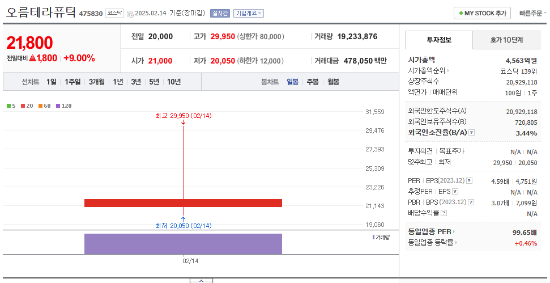Open the help icon next to 추정PER EPS
Viewport: 550px width, 283px height.
(x=455, y=192)
